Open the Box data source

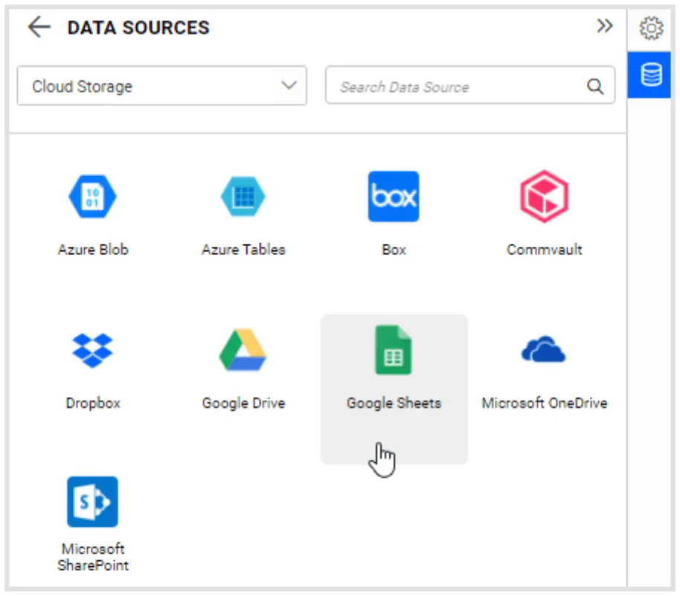click(x=394, y=197)
